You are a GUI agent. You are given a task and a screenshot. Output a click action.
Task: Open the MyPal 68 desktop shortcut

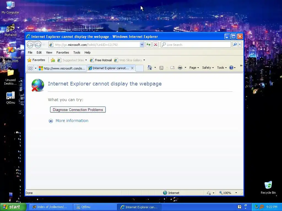point(10,30)
